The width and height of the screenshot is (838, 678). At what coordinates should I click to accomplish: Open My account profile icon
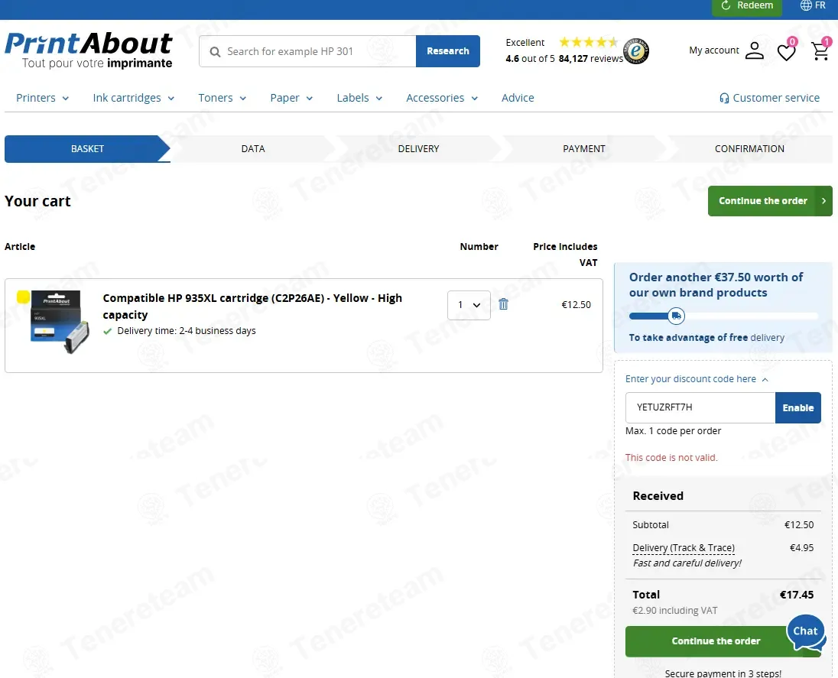click(x=754, y=50)
